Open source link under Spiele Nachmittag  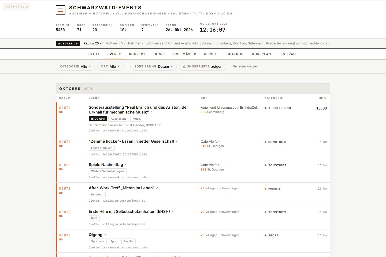[125, 177]
